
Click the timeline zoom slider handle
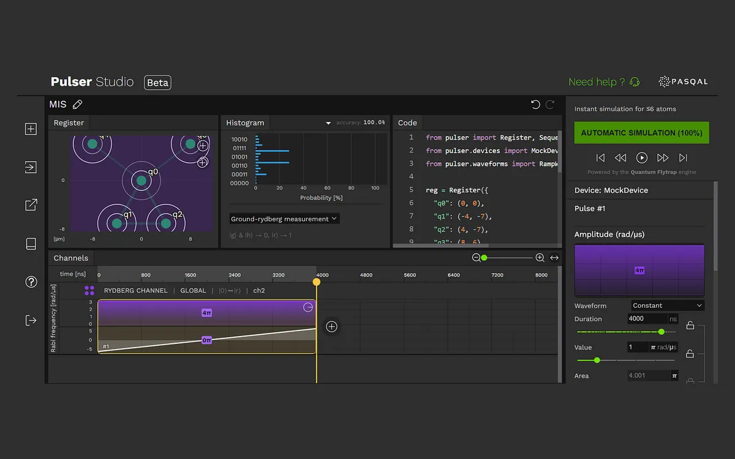click(x=484, y=258)
